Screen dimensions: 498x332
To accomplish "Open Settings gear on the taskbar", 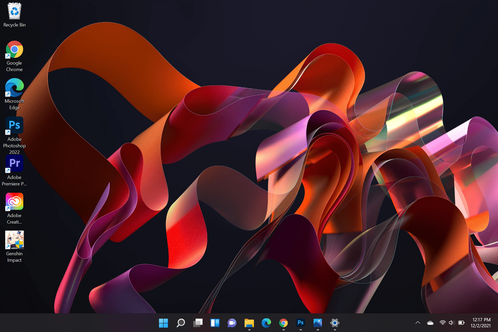I will pos(335,323).
